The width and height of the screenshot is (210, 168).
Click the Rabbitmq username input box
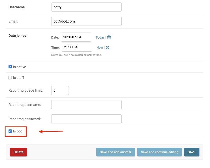(86, 105)
